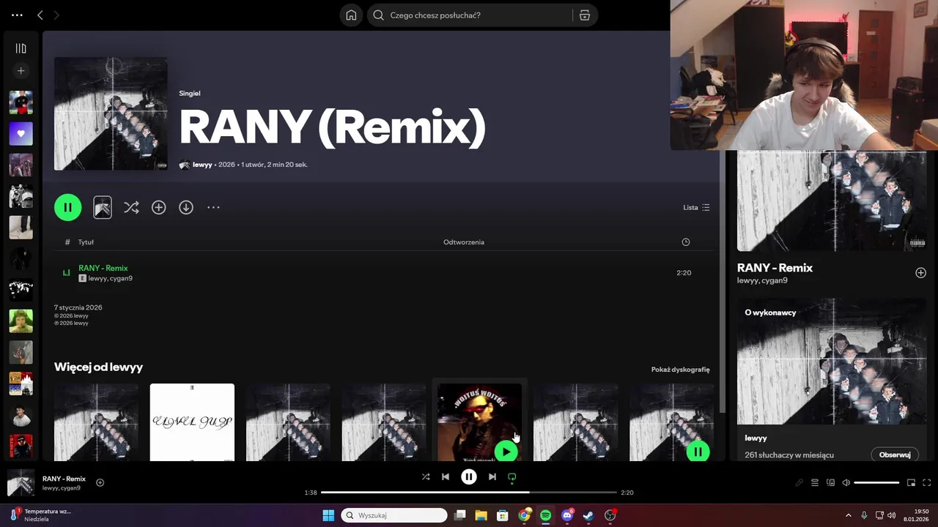Create a new playlist with plus icon
This screenshot has width=938, height=527.
tap(21, 71)
